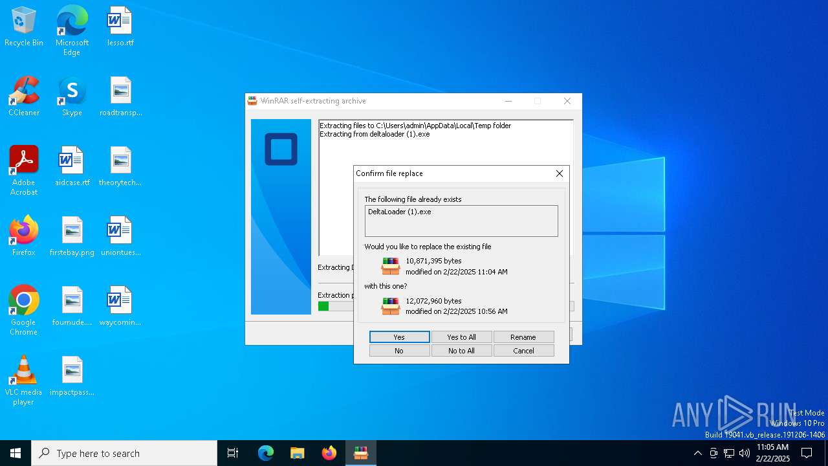Open the Google Chrome desktop shortcut
The image size is (828, 466).
(x=24, y=311)
